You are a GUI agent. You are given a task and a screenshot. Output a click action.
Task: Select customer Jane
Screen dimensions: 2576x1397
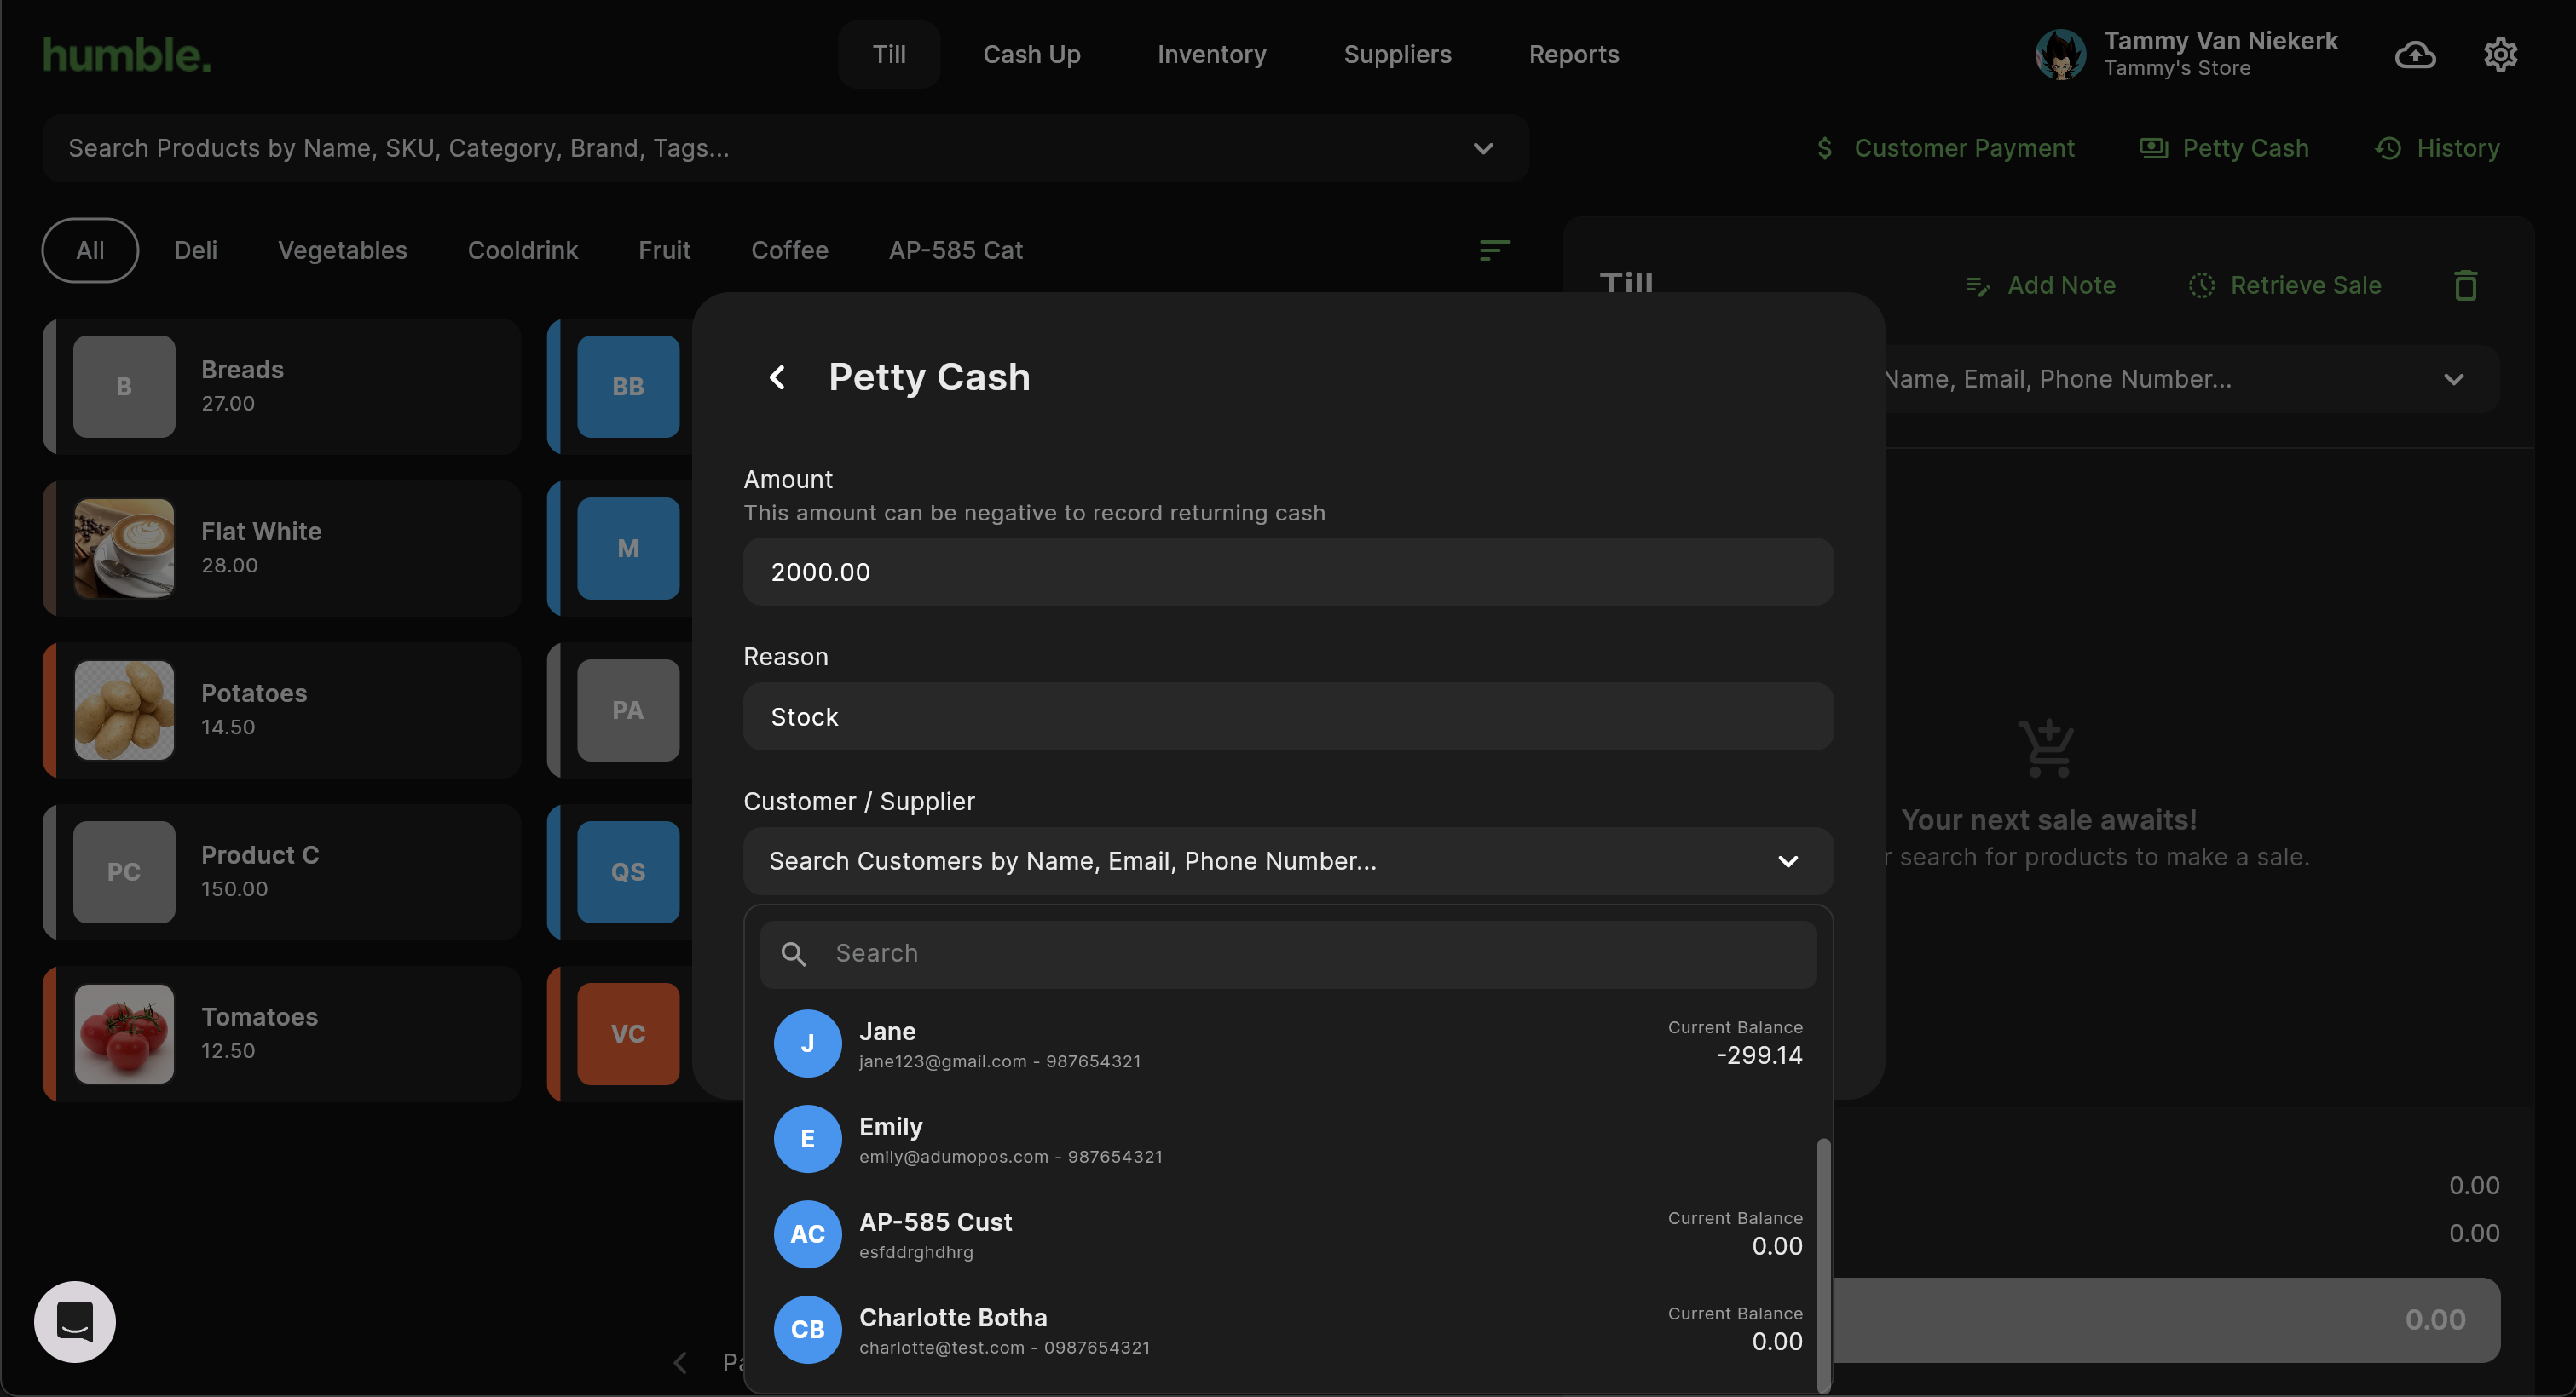pos(1288,1043)
